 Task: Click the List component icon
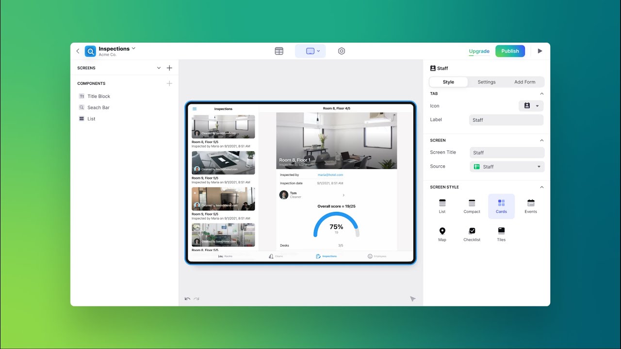(82, 119)
